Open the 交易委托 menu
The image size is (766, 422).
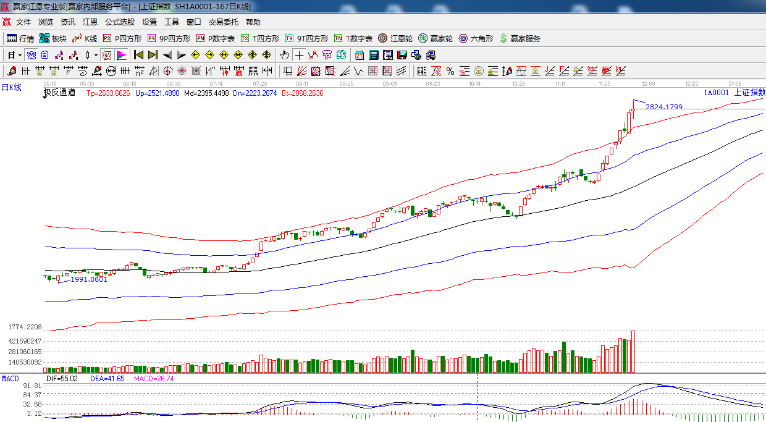223,22
